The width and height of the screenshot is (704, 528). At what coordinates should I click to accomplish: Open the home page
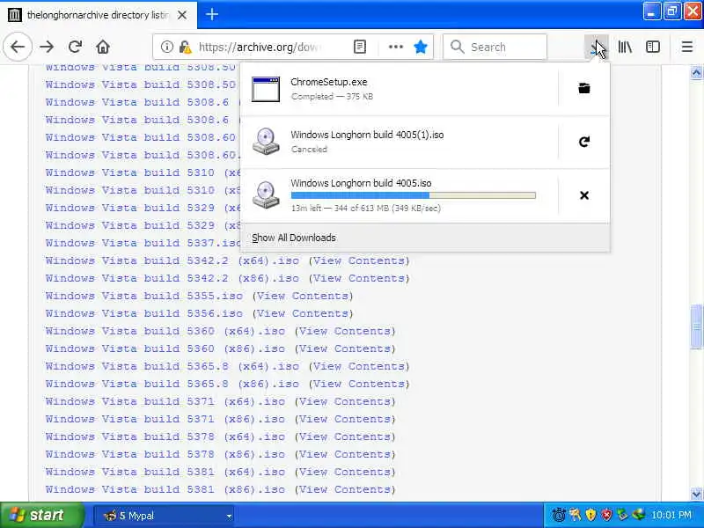103,47
